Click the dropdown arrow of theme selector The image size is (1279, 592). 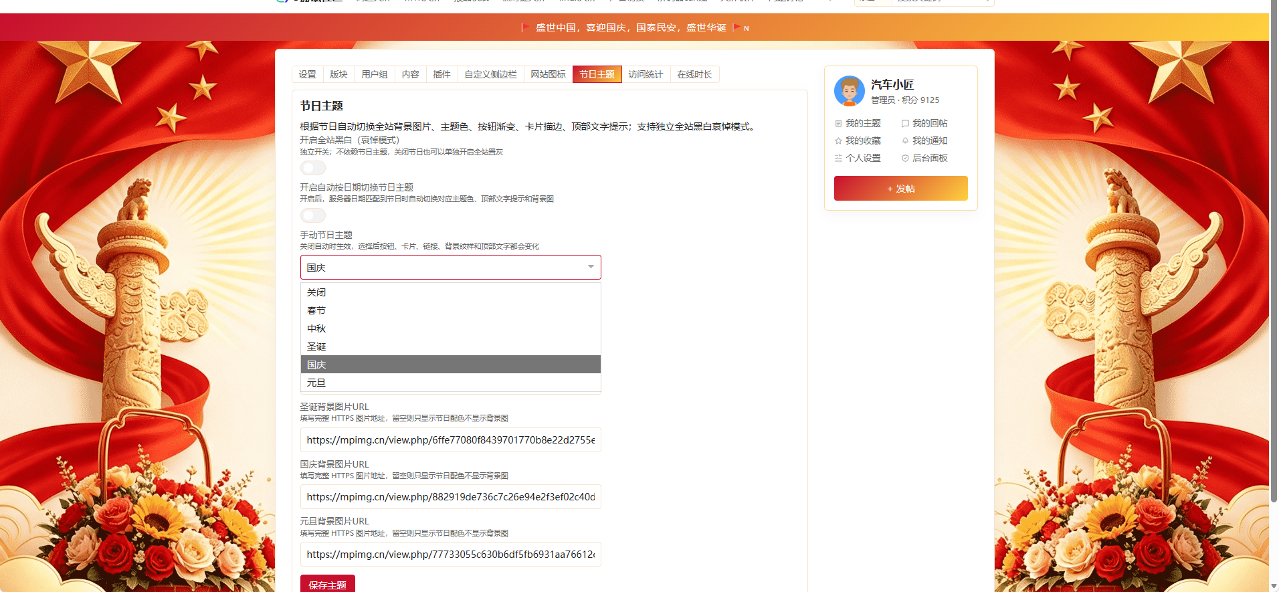coord(591,267)
